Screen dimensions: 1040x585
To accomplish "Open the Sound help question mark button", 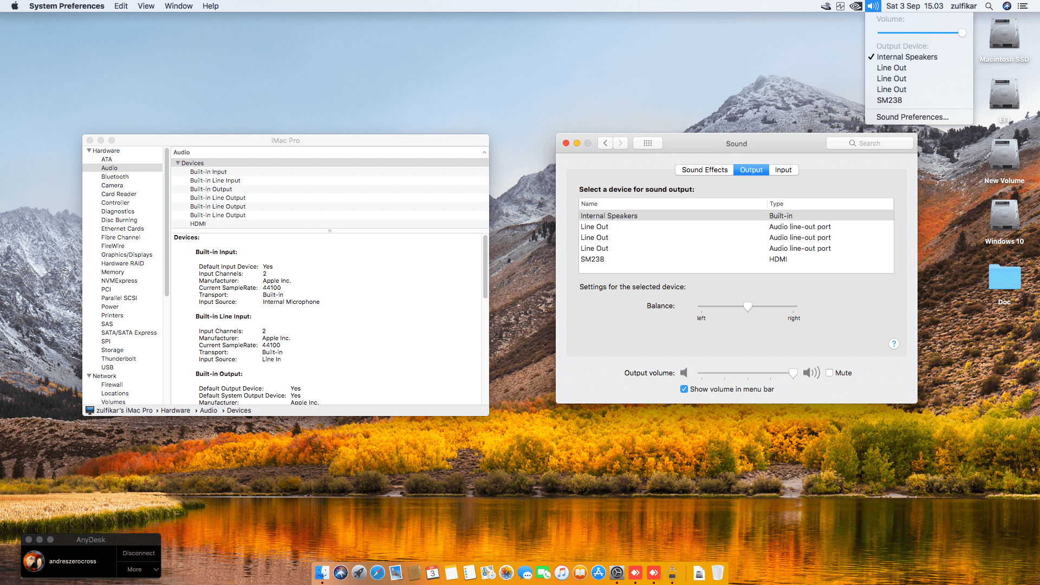I will (x=894, y=344).
